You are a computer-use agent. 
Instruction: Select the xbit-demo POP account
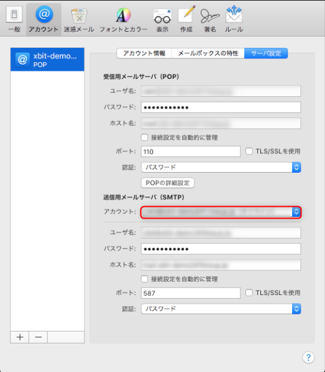[47, 60]
